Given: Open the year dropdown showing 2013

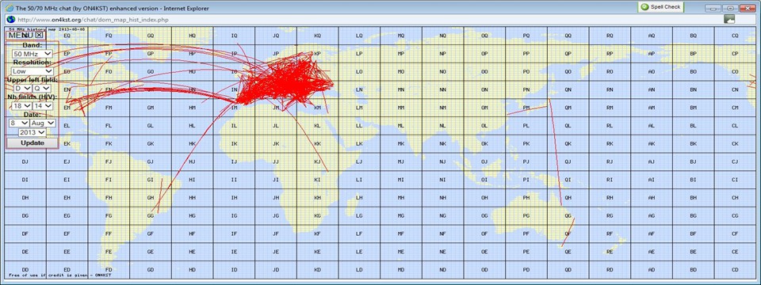Looking at the screenshot, I should (x=32, y=132).
